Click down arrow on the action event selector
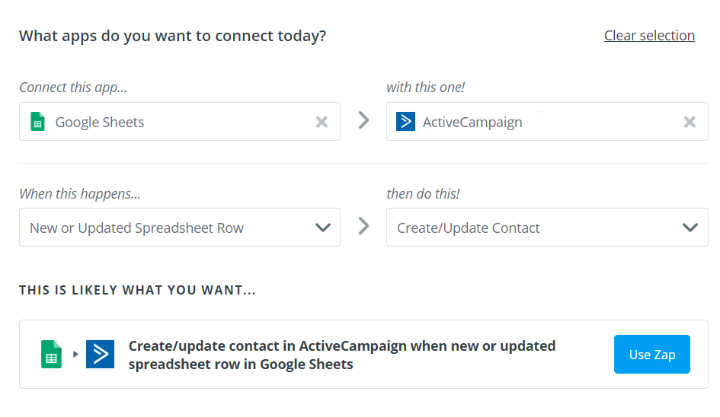This screenshot has width=720, height=417. [690, 228]
